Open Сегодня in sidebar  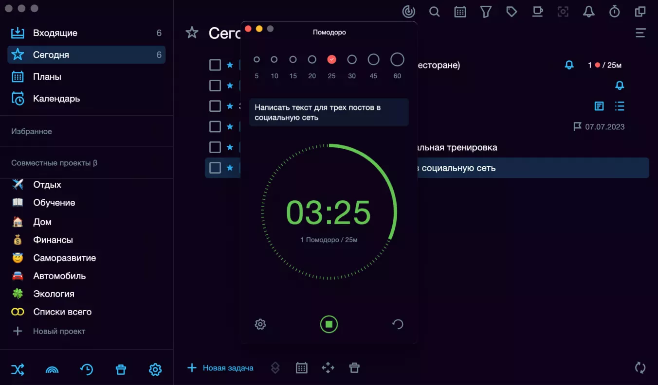tap(86, 55)
